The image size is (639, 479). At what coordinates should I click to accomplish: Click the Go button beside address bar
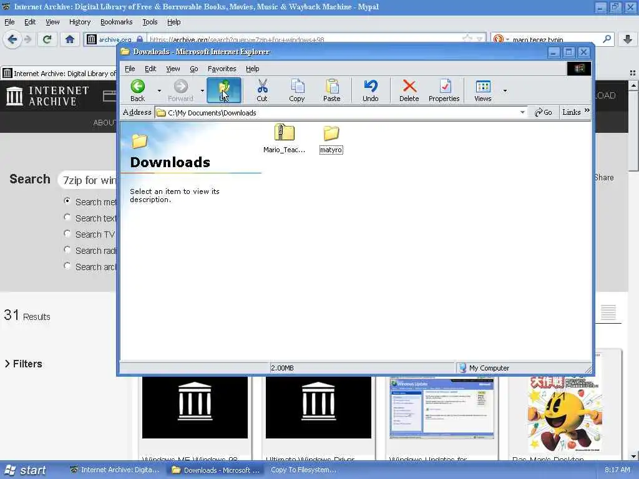tap(544, 112)
